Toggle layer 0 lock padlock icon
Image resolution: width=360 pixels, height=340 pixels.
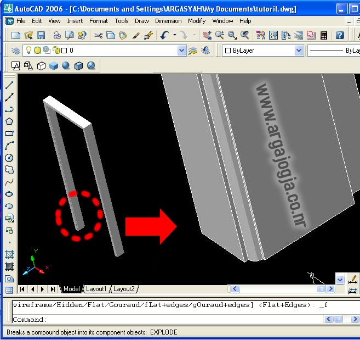(56, 50)
